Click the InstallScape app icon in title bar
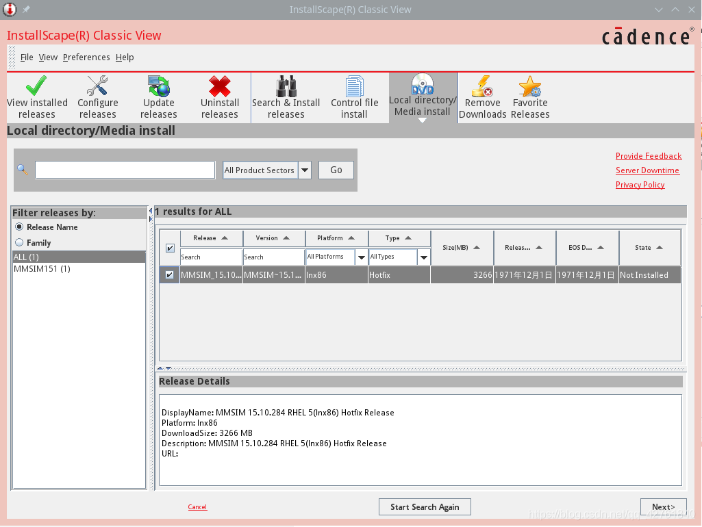Viewport: 702px width, 527px height. tap(10, 10)
